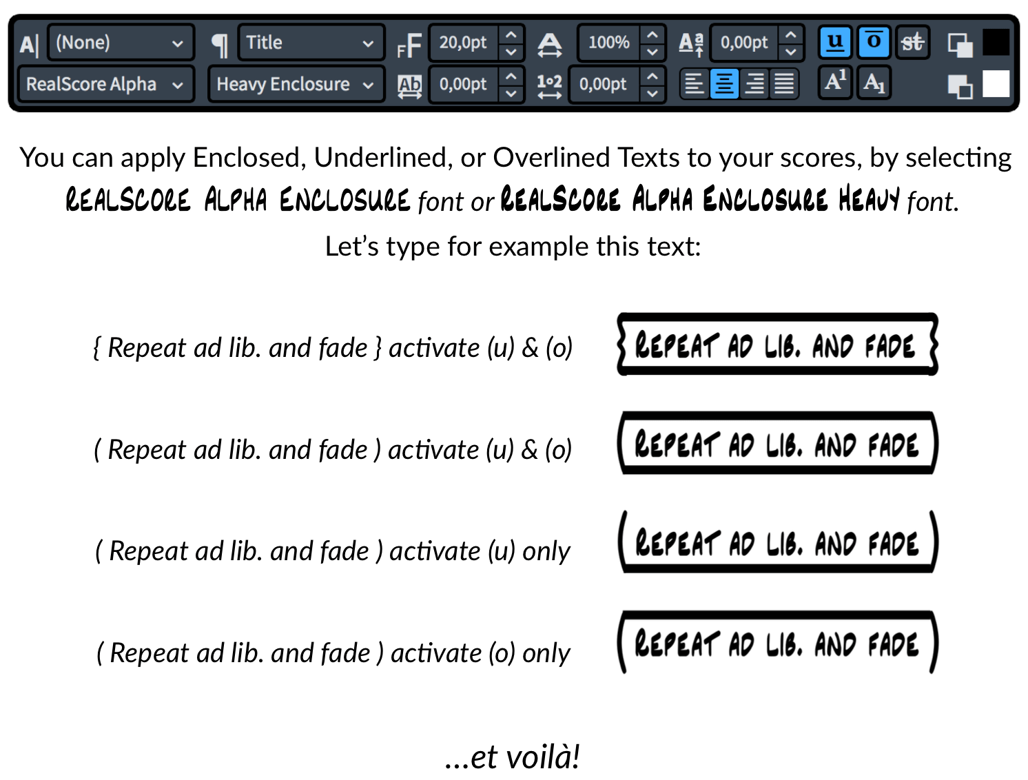The width and height of the screenshot is (1028, 780).
Task: Align text center
Action: 724,84
